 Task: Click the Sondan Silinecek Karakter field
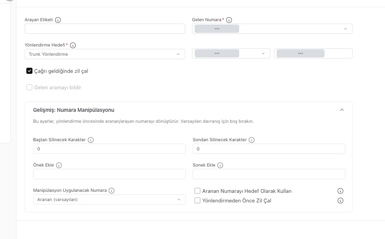(269, 149)
